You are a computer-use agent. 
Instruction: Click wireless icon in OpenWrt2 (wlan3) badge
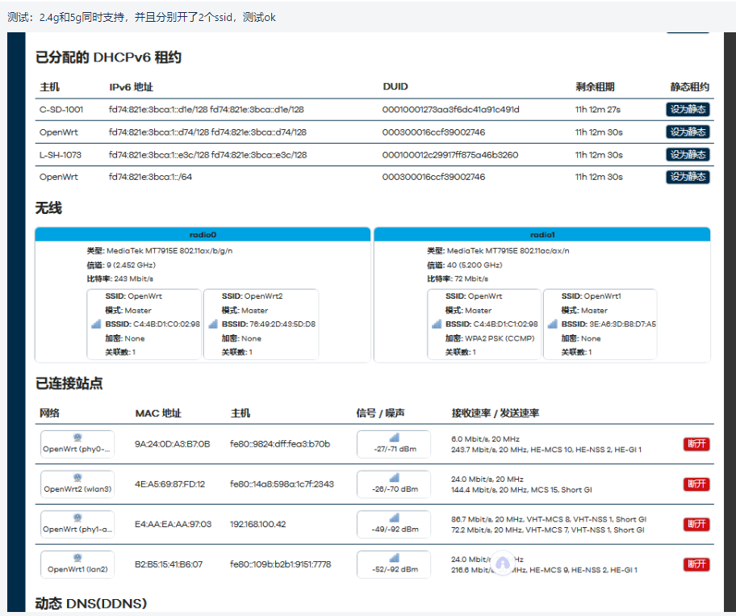coord(77,477)
